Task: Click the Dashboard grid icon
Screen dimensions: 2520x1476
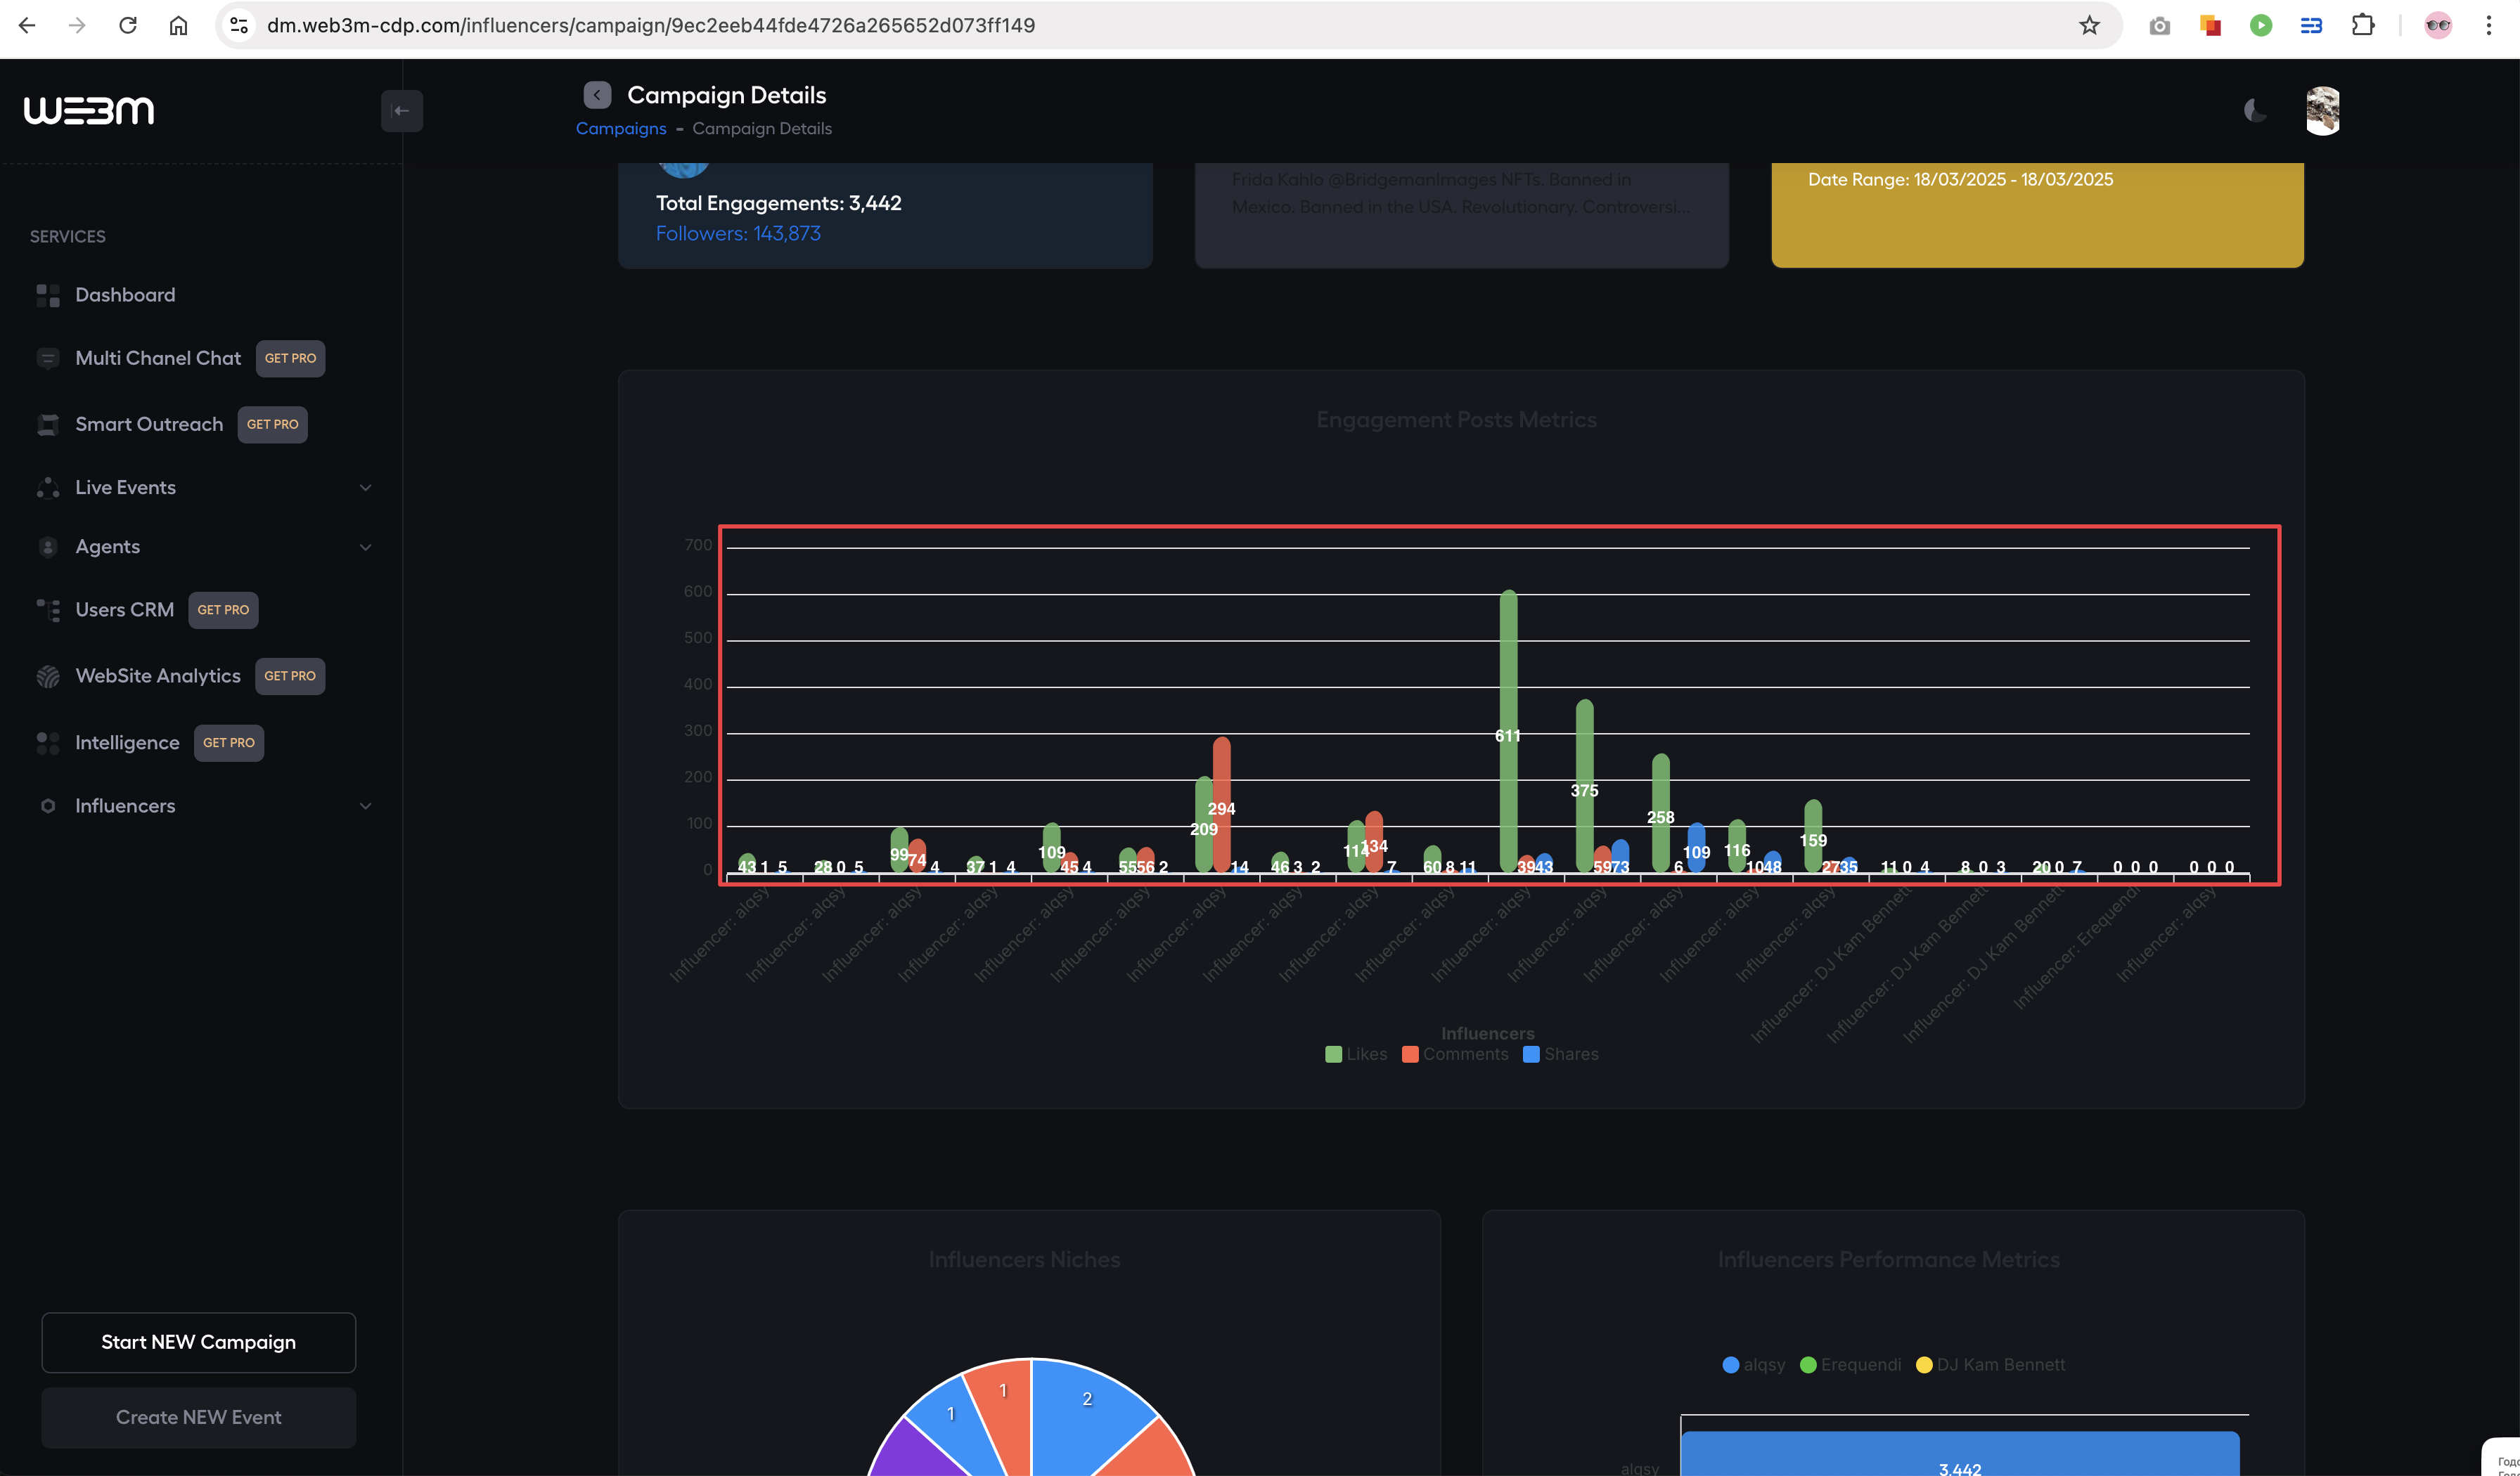Action: coord(47,294)
